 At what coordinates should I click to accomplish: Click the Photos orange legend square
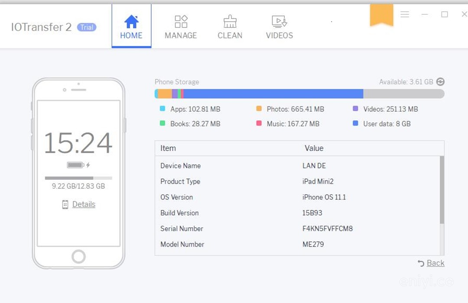259,109
